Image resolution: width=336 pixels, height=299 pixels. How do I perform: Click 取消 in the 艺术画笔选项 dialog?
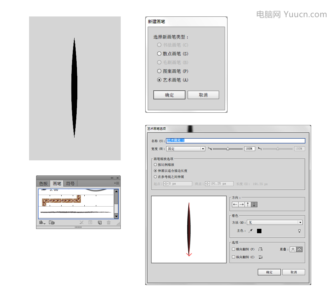coord(294,272)
